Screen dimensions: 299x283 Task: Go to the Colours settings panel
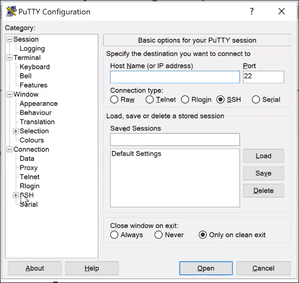coord(31,140)
